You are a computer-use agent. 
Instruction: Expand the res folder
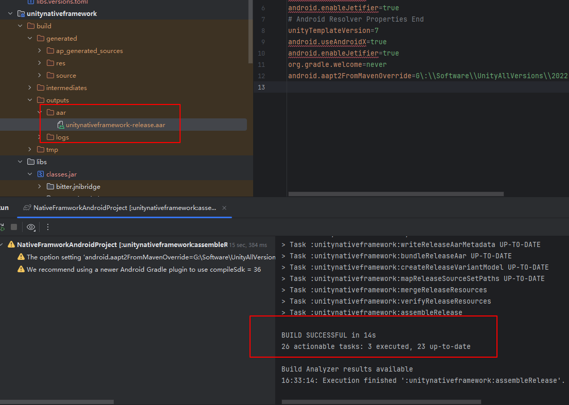pyautogui.click(x=40, y=63)
